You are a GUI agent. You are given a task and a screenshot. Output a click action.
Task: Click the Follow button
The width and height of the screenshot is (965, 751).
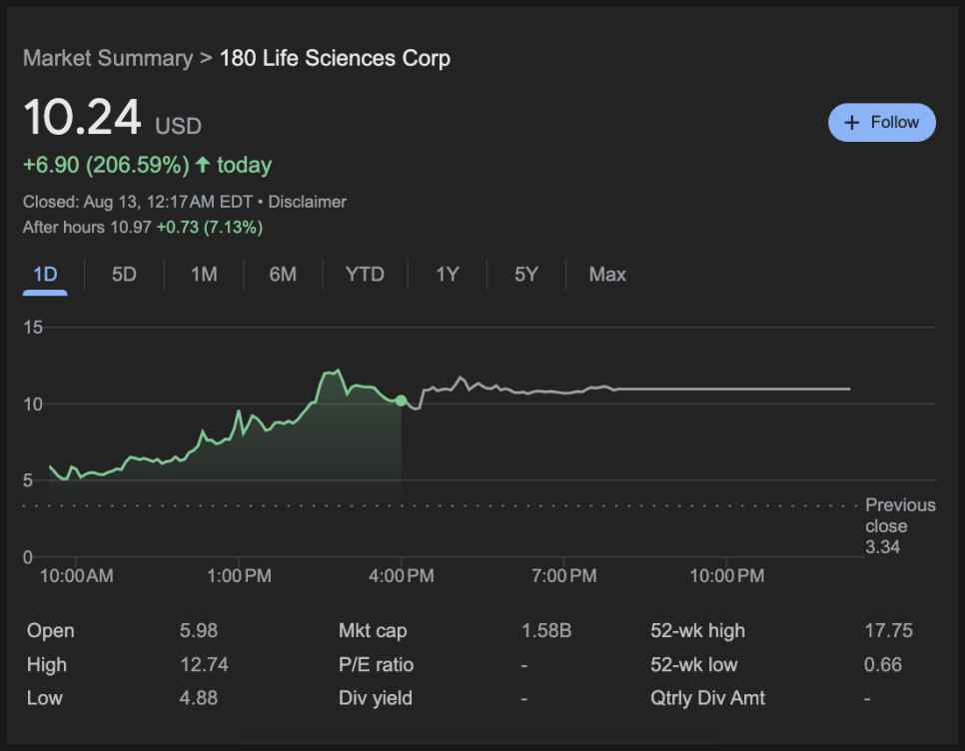pos(881,123)
